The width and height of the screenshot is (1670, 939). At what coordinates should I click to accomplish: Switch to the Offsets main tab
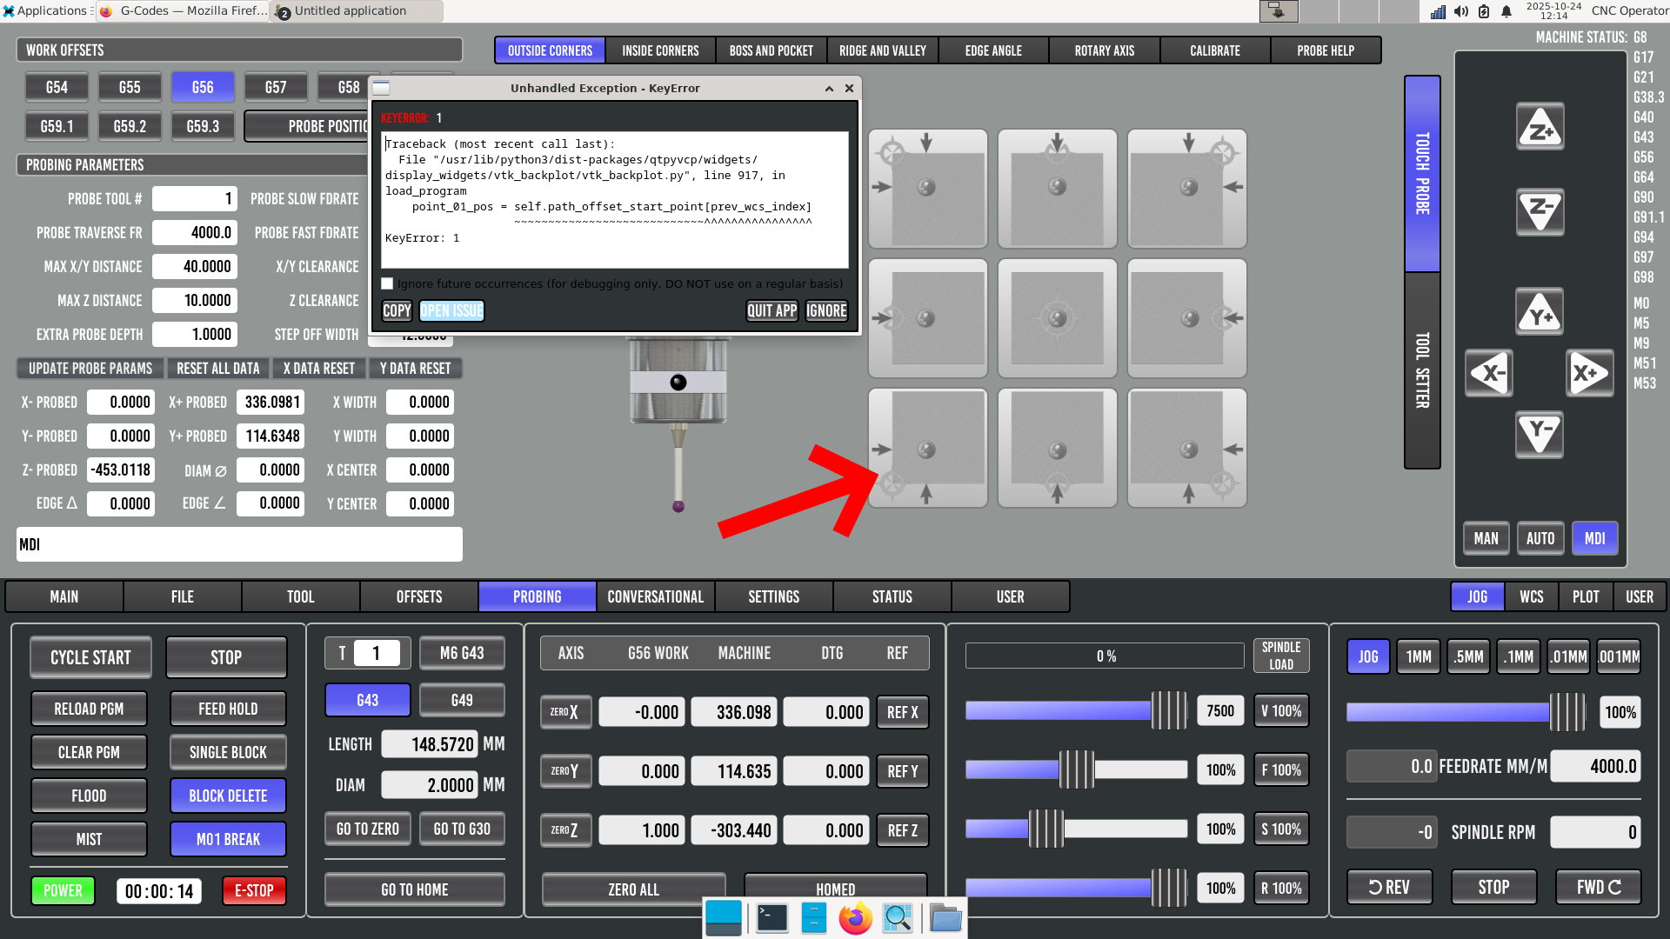pos(418,597)
